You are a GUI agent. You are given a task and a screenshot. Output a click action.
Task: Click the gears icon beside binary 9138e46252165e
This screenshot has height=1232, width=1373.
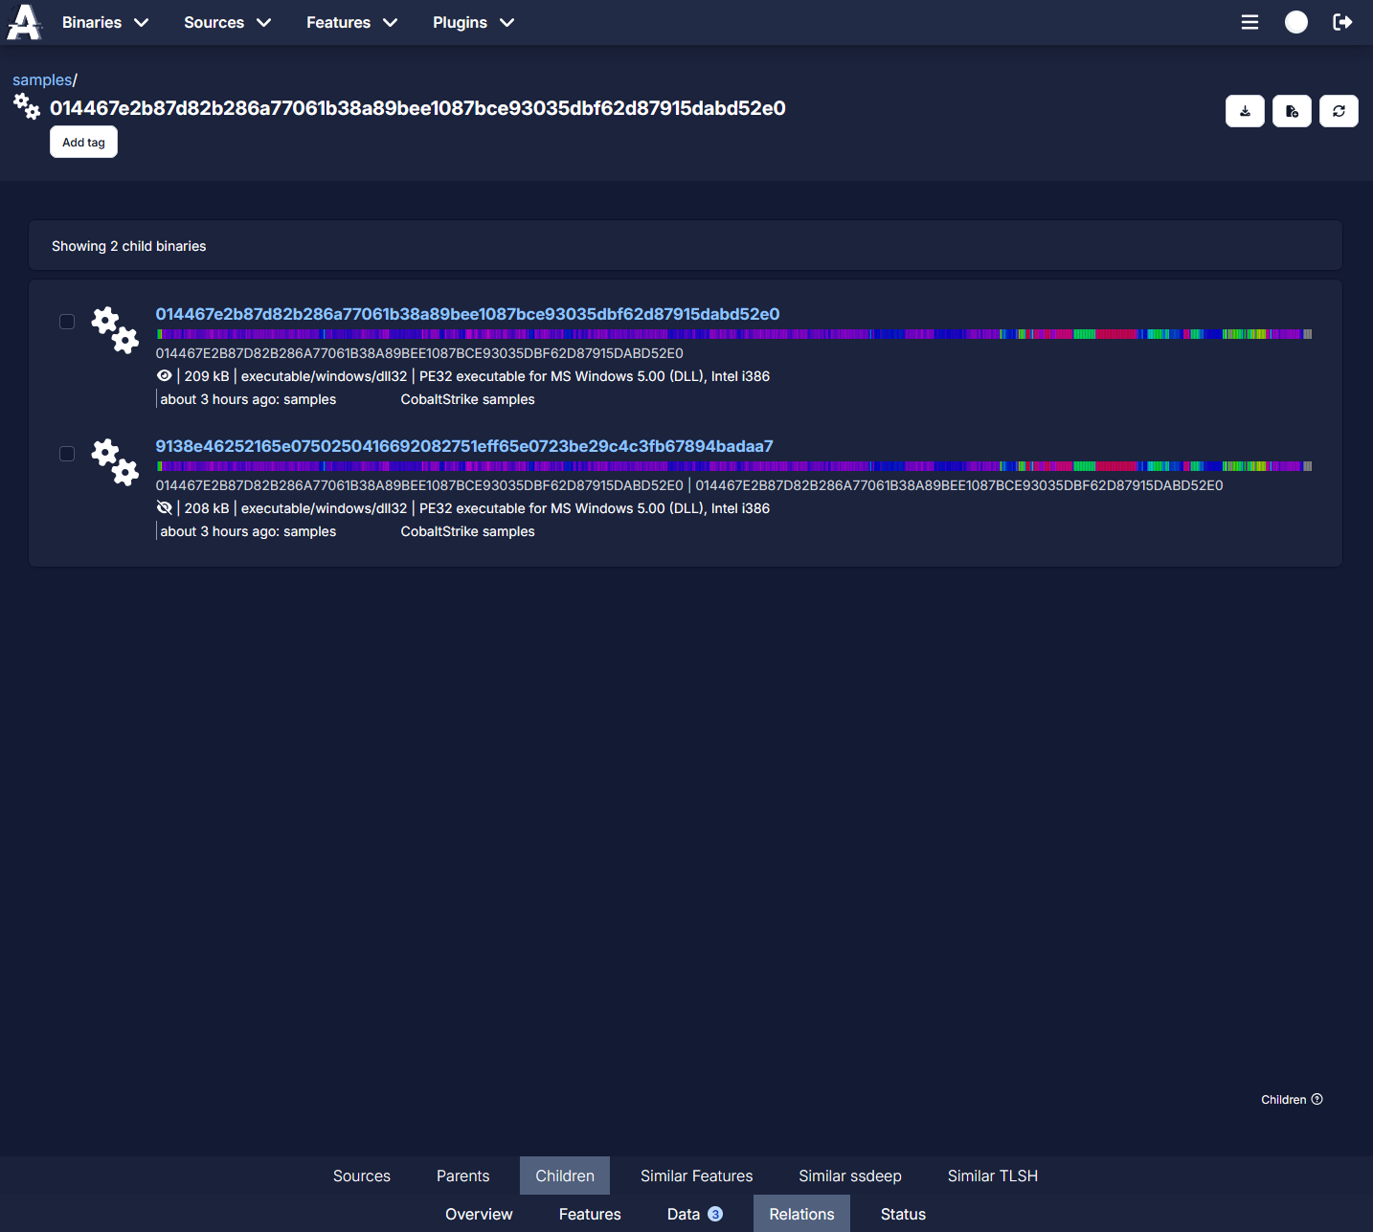[114, 462]
